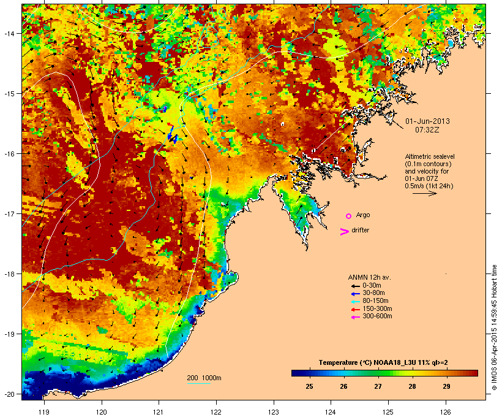Click the '125' longitude axis label
This screenshot has width=502, height=417.
388,412
